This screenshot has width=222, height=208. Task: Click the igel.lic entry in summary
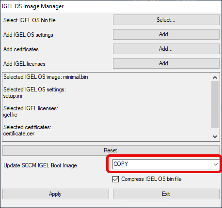point(10,115)
